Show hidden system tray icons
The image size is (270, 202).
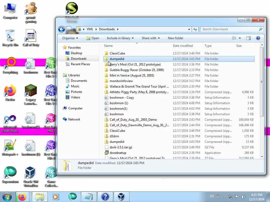[x=224, y=197]
